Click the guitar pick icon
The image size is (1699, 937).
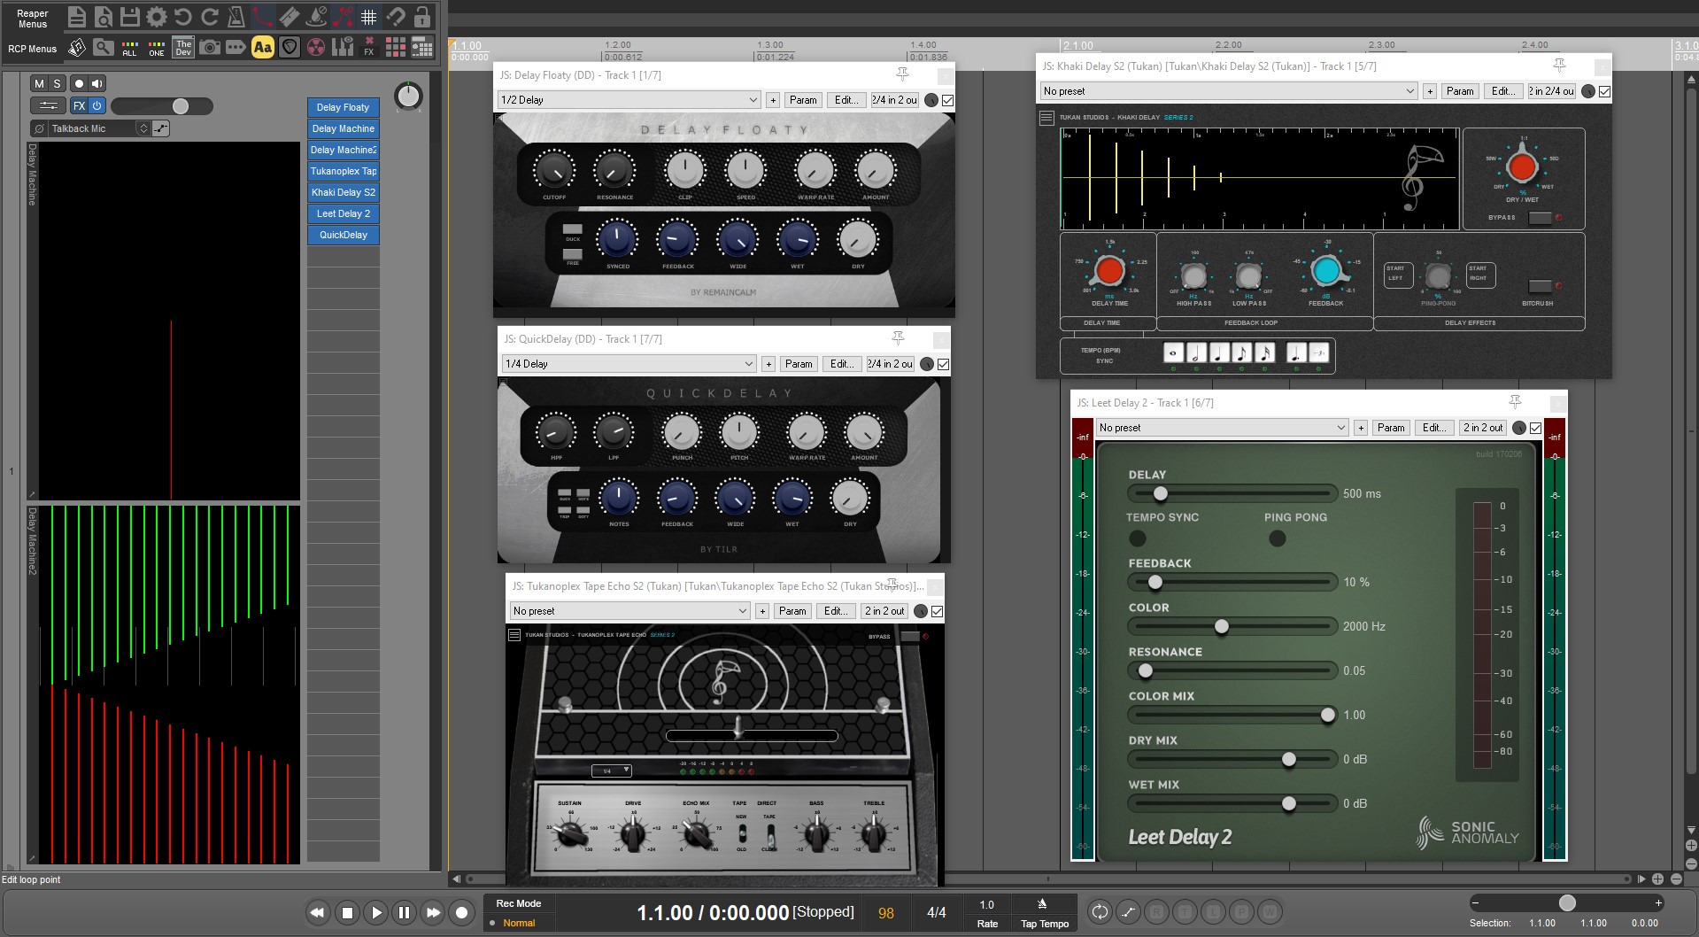click(290, 47)
